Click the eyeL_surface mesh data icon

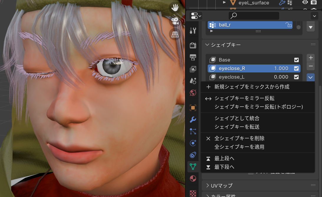[x=233, y=3]
